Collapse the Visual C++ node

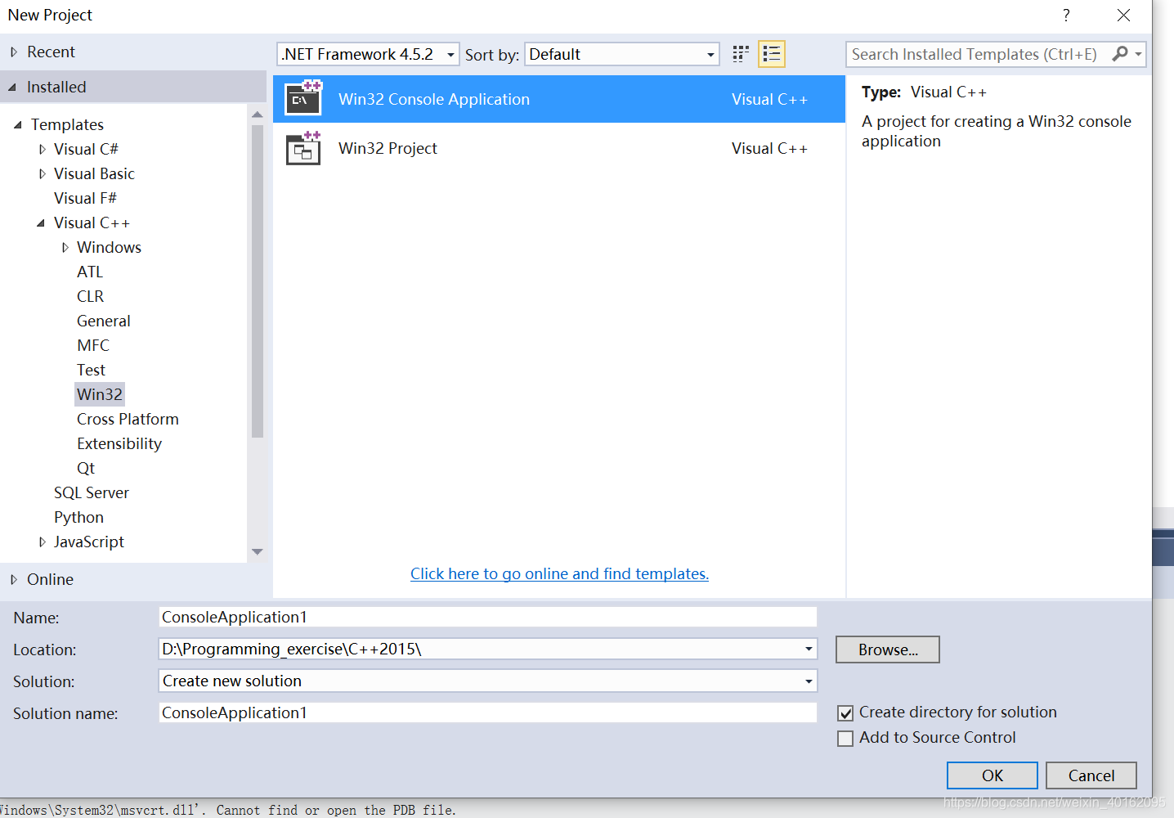(x=41, y=222)
